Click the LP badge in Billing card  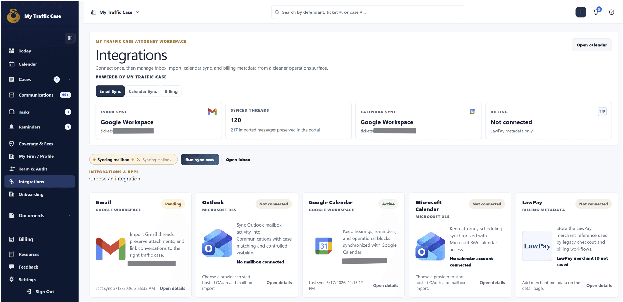(602, 112)
